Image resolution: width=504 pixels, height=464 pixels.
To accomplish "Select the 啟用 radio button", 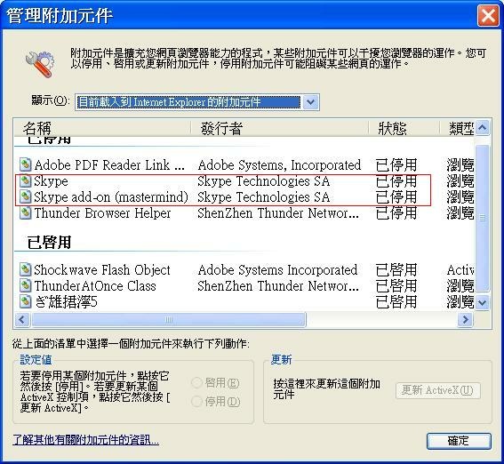I will (x=196, y=383).
